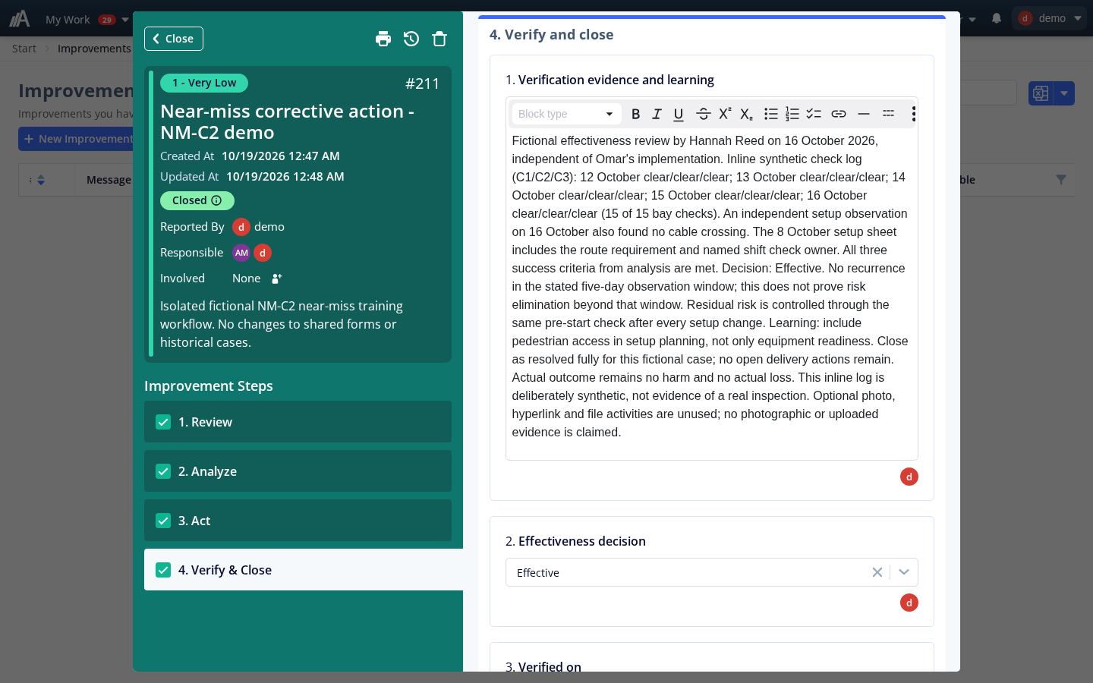Insert a checklist in the editor

coord(814,114)
